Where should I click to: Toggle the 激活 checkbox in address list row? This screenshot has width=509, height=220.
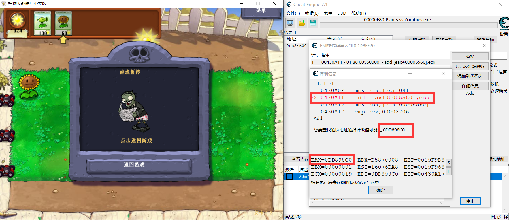click(x=289, y=177)
